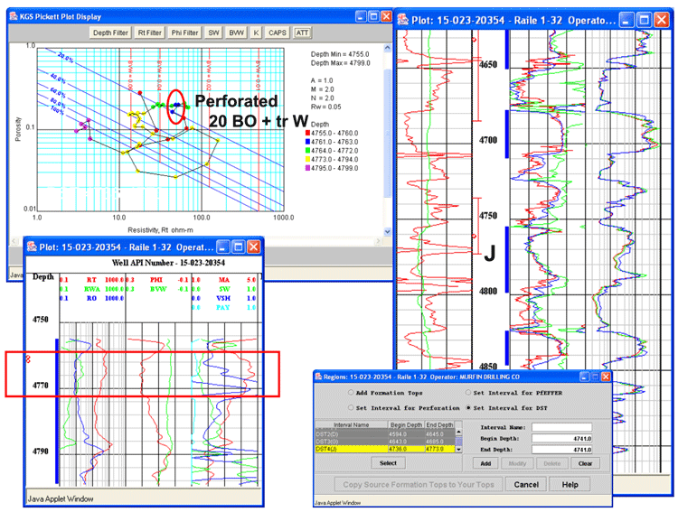Click the green 4764.0 - 4772.0 legend swatch
The height and width of the screenshot is (512, 678).
pyautogui.click(x=308, y=151)
